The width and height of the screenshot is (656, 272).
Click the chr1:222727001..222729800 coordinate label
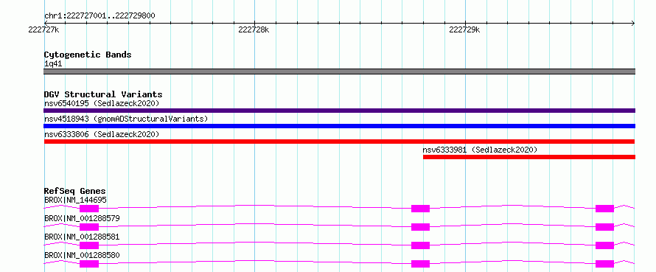100,16
